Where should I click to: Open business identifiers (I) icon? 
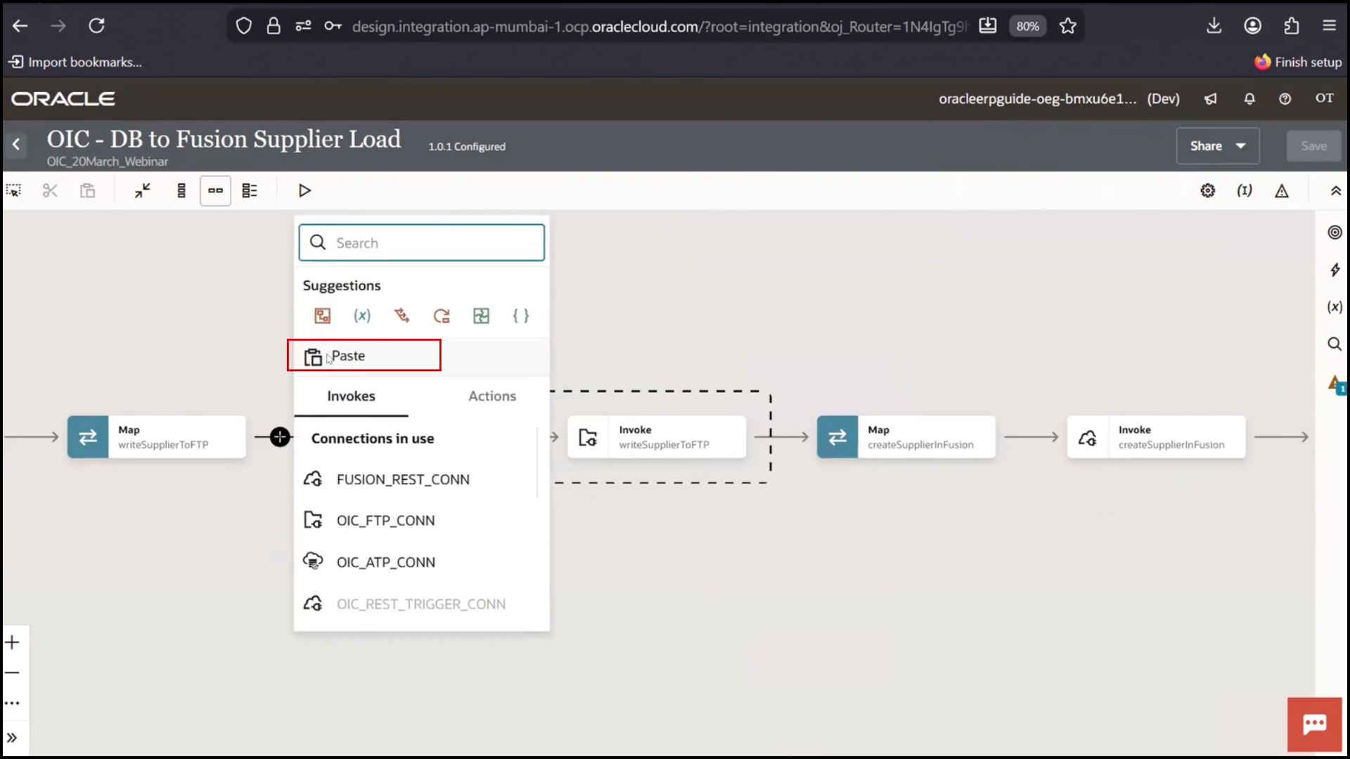coord(1245,190)
